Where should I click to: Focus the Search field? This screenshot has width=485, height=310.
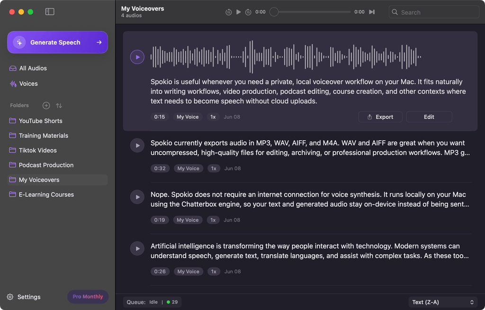(x=434, y=12)
